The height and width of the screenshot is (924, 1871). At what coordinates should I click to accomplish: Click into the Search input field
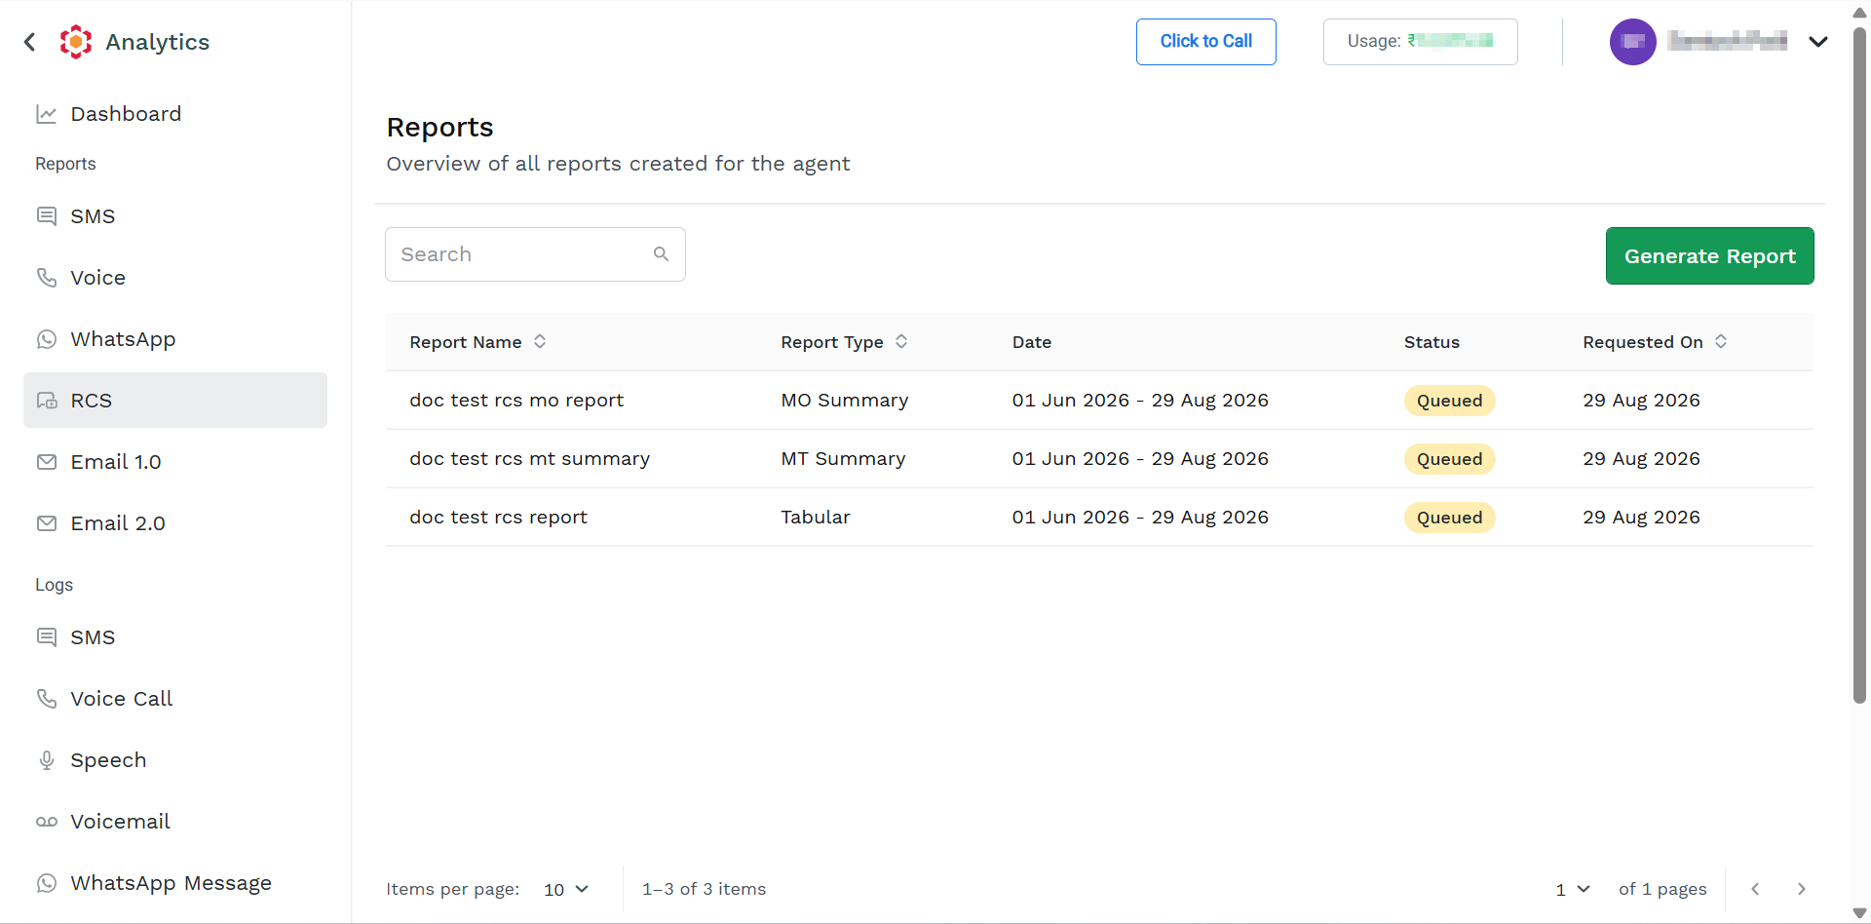point(535,254)
